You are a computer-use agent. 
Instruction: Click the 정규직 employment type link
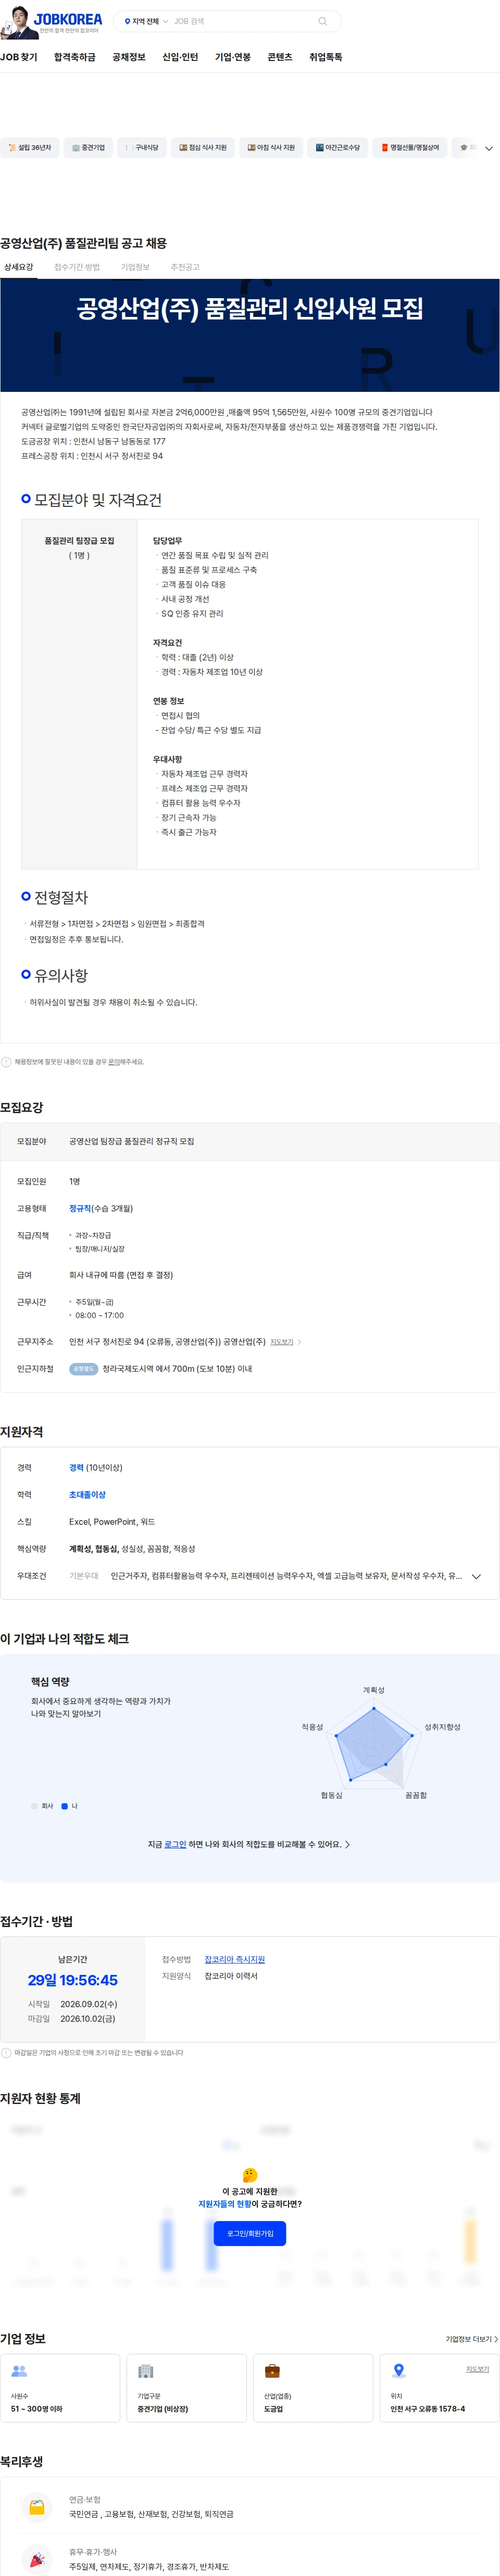[80, 1208]
